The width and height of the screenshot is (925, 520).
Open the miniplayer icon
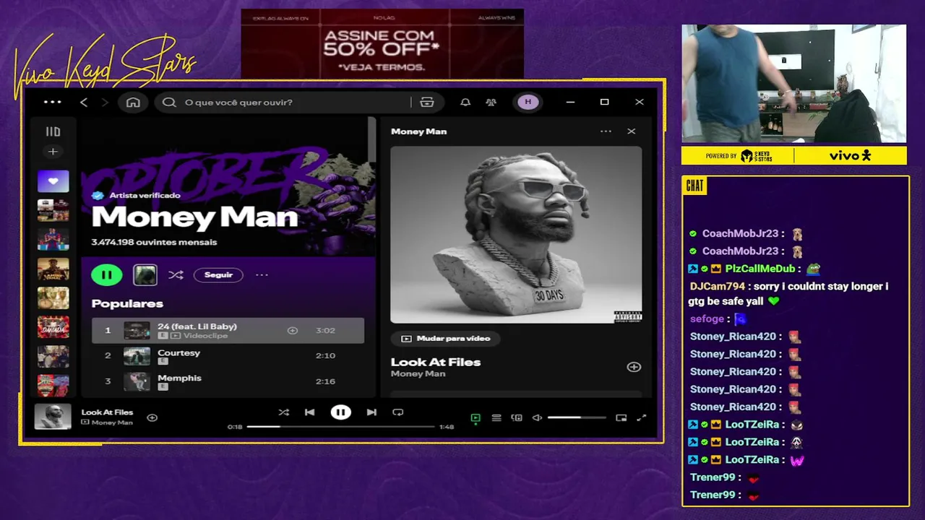click(x=621, y=417)
